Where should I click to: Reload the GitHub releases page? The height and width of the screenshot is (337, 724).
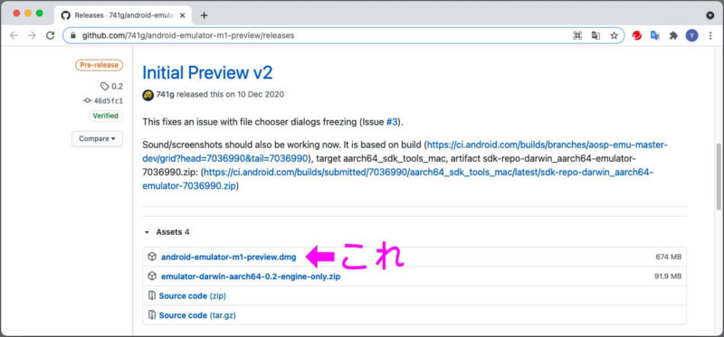click(51, 35)
